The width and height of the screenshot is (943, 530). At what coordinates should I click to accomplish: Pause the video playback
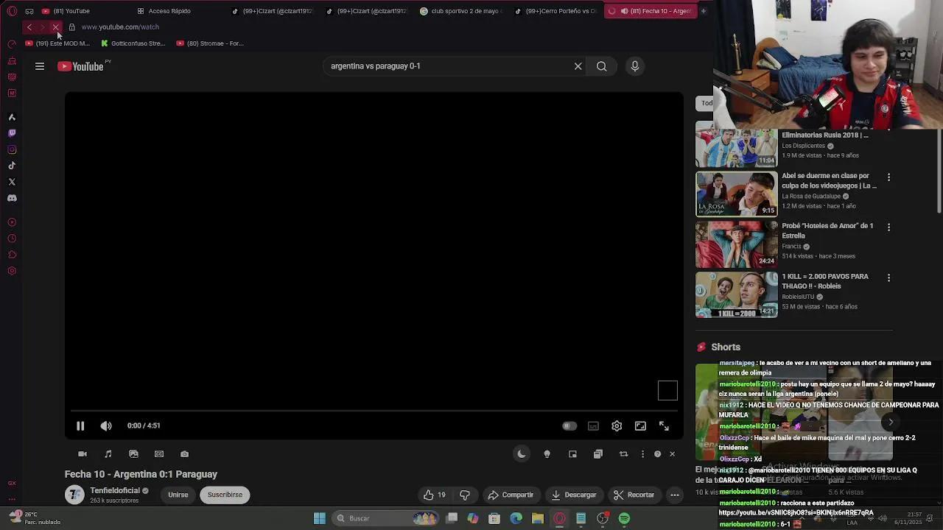tap(80, 425)
